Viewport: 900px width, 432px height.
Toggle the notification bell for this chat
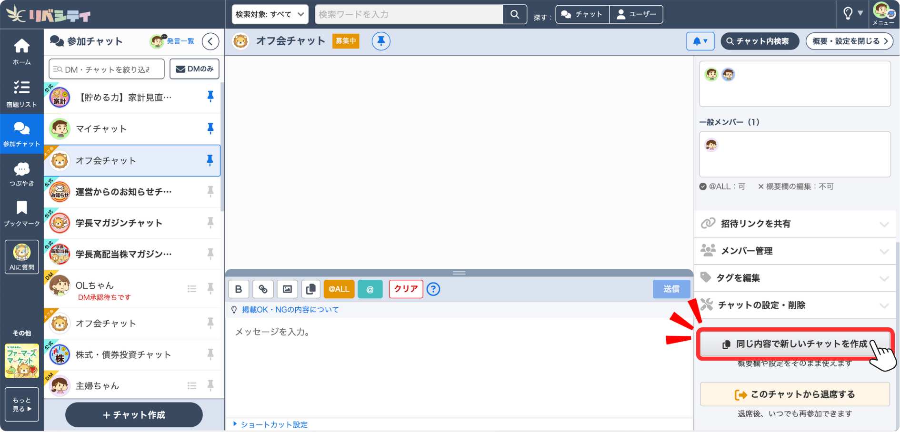[x=700, y=41]
